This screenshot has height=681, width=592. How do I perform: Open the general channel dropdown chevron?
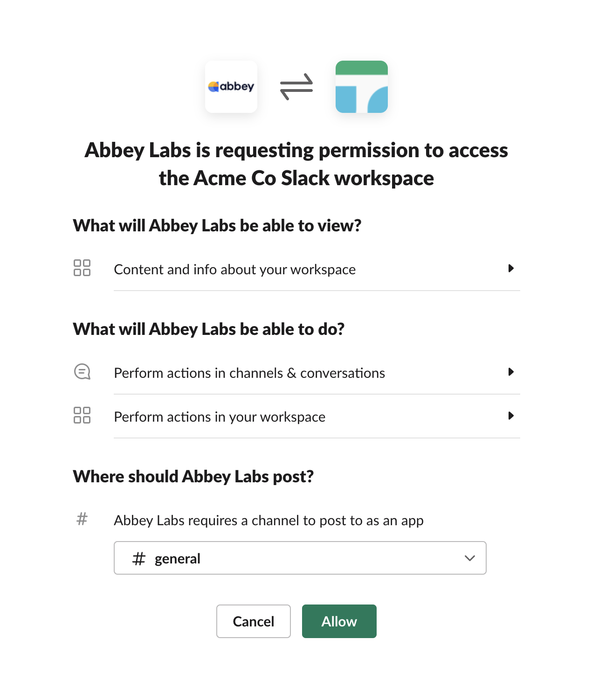[x=470, y=558]
